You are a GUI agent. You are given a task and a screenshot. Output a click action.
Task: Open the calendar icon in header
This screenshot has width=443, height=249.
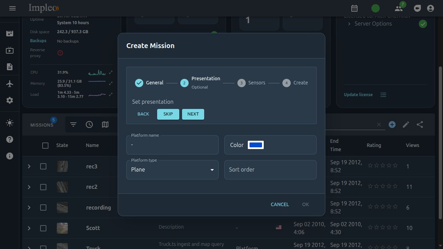point(354,8)
